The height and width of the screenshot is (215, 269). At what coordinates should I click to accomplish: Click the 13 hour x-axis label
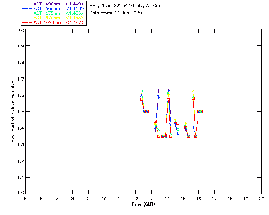(x=151, y=199)
